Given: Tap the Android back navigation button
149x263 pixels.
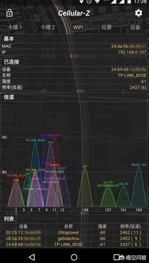Looking at the screenshot, I should 32,257.
